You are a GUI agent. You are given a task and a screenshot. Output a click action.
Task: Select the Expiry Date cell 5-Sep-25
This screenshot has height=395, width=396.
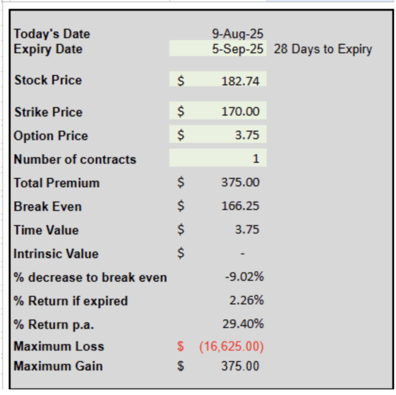coord(218,48)
